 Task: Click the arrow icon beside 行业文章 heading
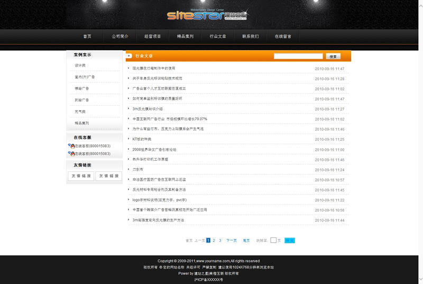[x=129, y=56]
